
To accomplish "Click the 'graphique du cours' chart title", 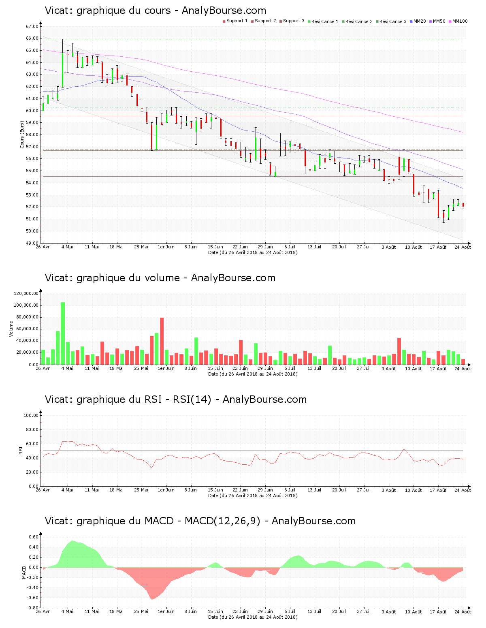I will point(156,11).
